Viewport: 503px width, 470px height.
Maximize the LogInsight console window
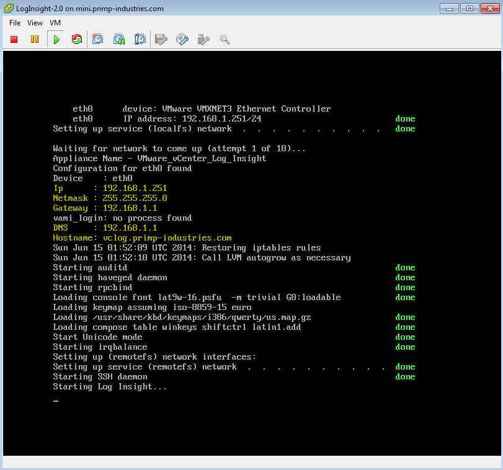coord(470,8)
